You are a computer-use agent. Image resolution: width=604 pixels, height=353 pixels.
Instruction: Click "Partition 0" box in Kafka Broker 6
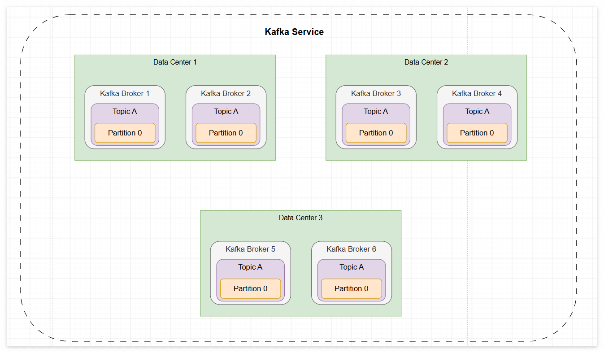click(352, 288)
